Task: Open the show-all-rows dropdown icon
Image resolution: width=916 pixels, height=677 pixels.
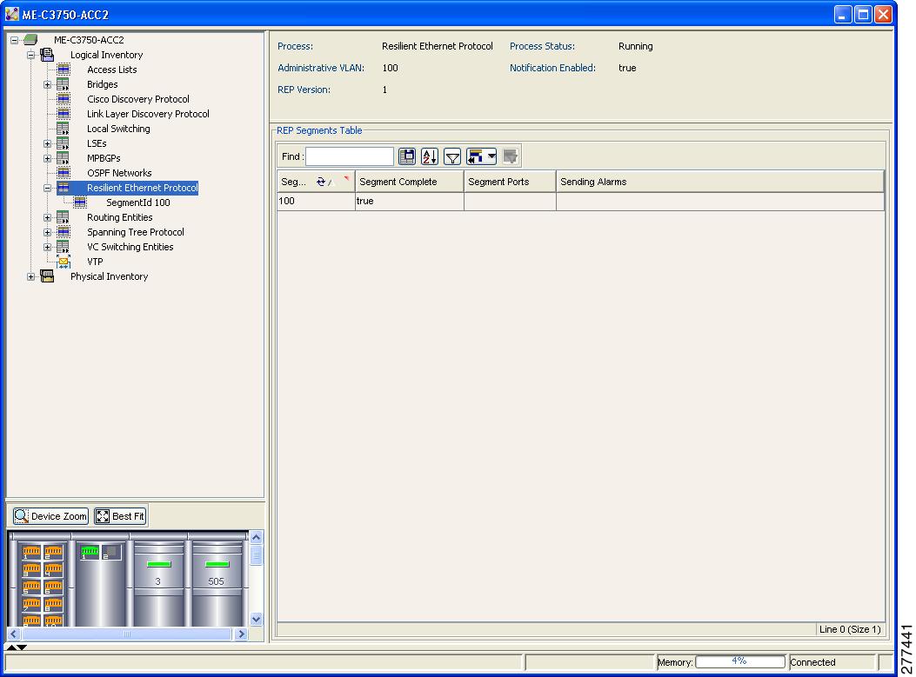Action: point(481,156)
